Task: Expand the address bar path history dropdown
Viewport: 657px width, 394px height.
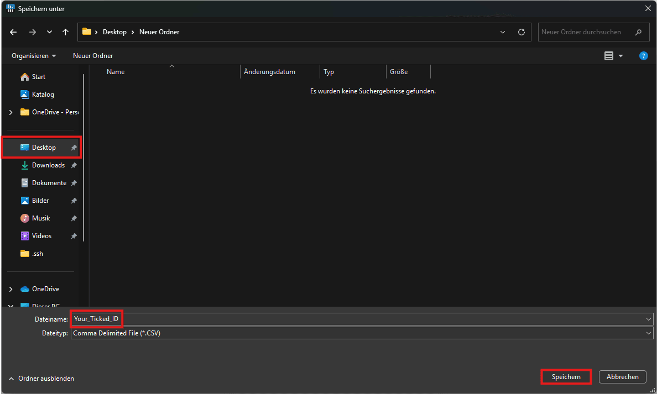Action: 503,32
